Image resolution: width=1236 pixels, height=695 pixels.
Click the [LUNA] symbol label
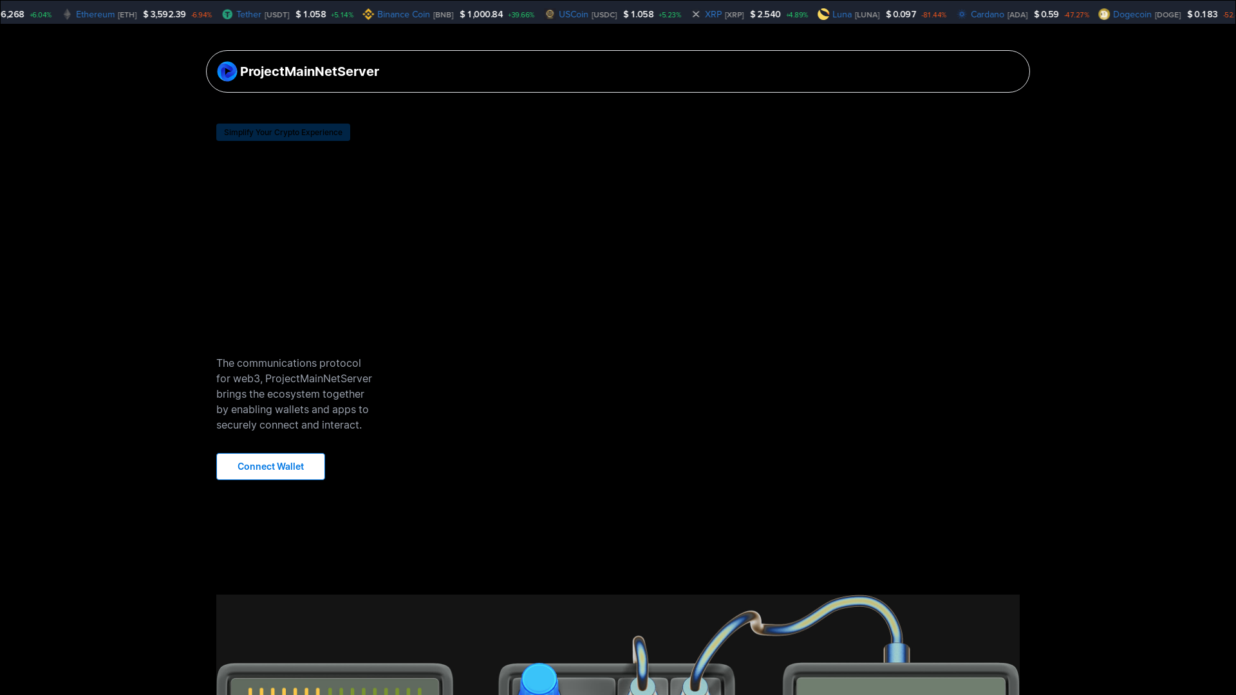click(x=866, y=15)
